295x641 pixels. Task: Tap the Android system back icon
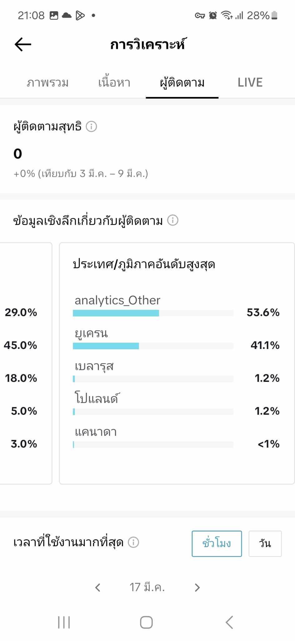pos(229,622)
